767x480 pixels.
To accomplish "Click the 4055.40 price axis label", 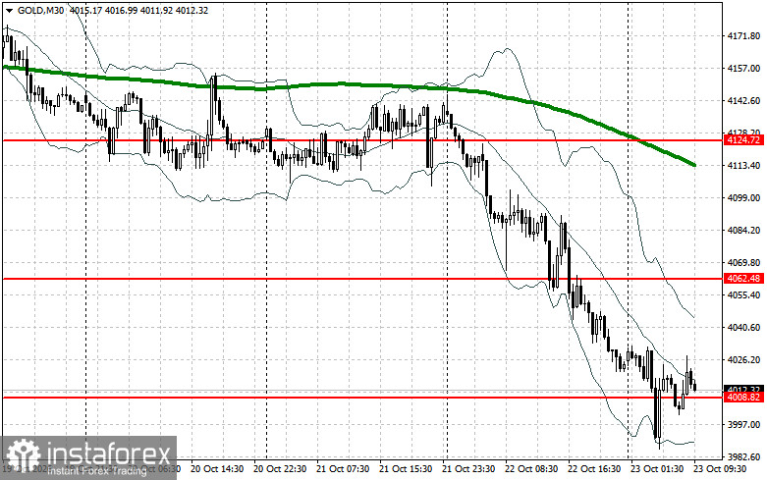I will 743,295.
